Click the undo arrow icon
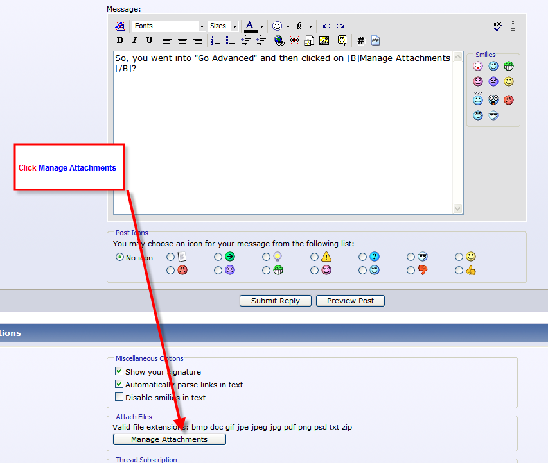548x463 pixels. [x=326, y=26]
